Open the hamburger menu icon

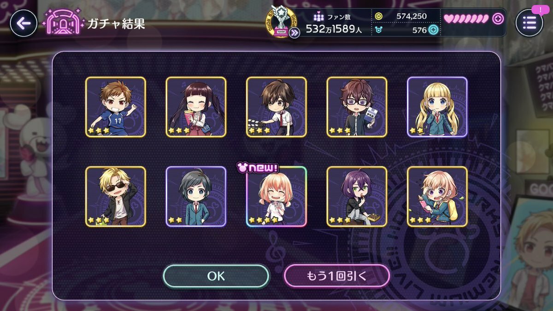(529, 23)
